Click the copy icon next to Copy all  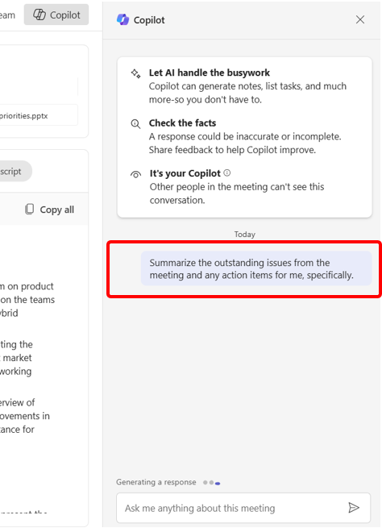pyautogui.click(x=30, y=209)
